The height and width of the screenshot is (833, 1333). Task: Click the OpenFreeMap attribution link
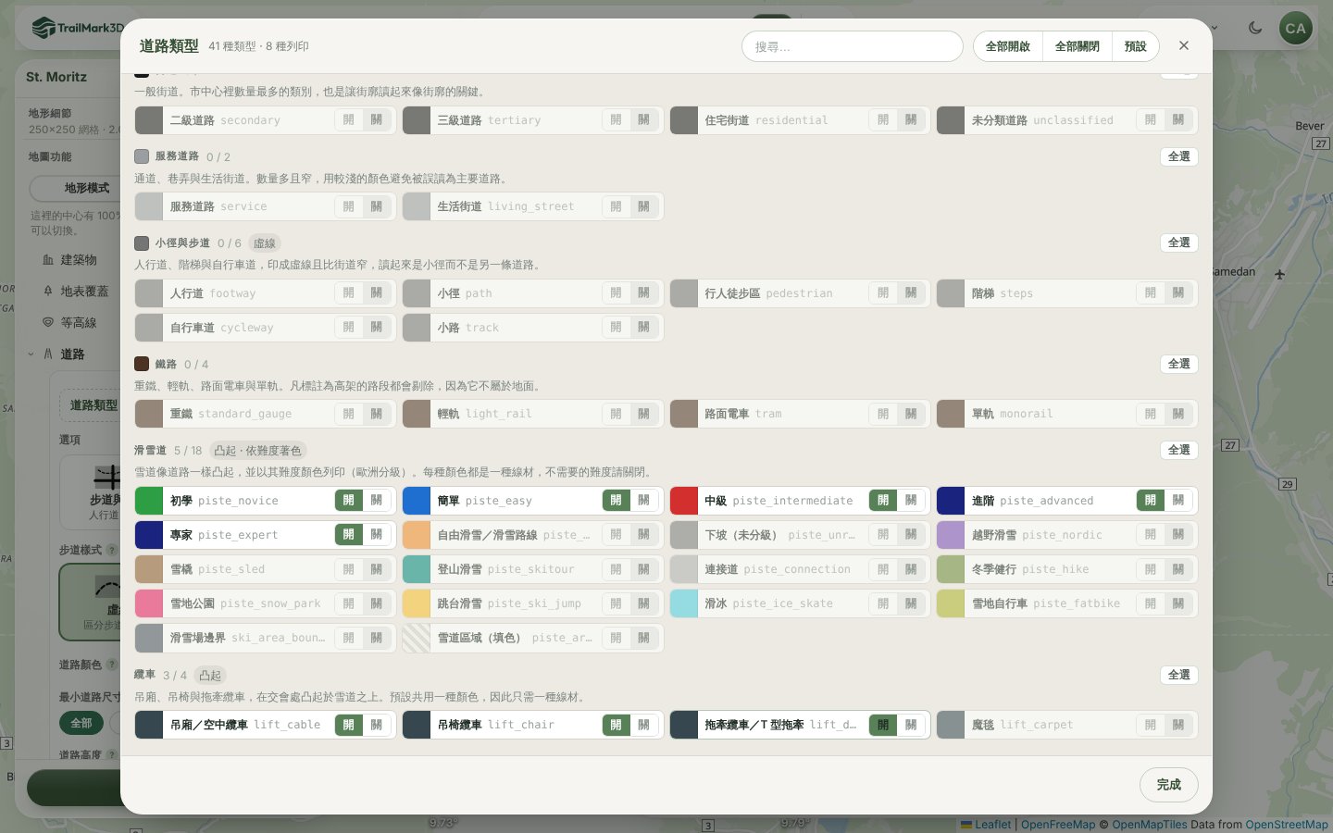click(x=1058, y=825)
